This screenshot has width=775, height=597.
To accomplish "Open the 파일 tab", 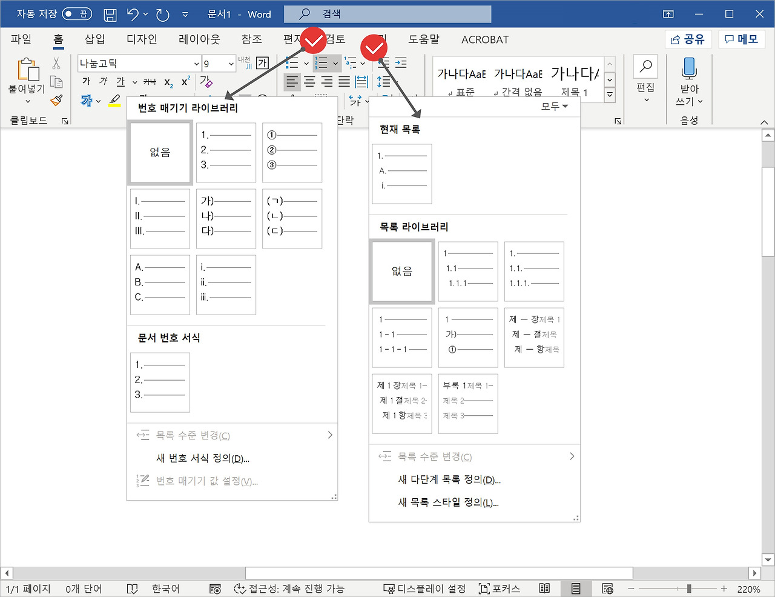I will point(21,39).
